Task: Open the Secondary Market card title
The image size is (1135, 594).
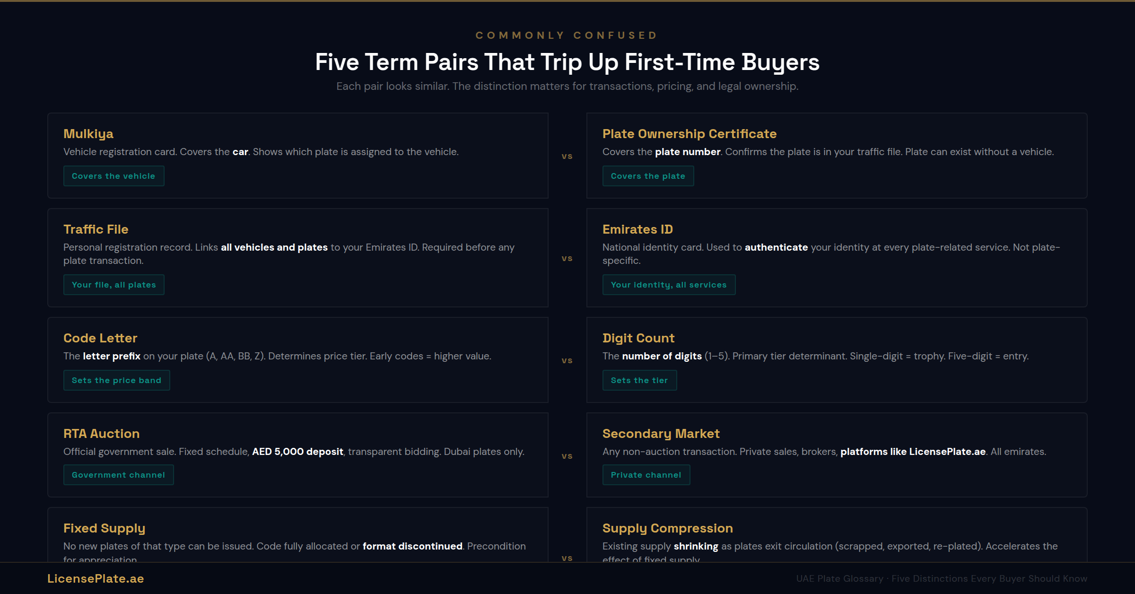Action: pyautogui.click(x=661, y=434)
